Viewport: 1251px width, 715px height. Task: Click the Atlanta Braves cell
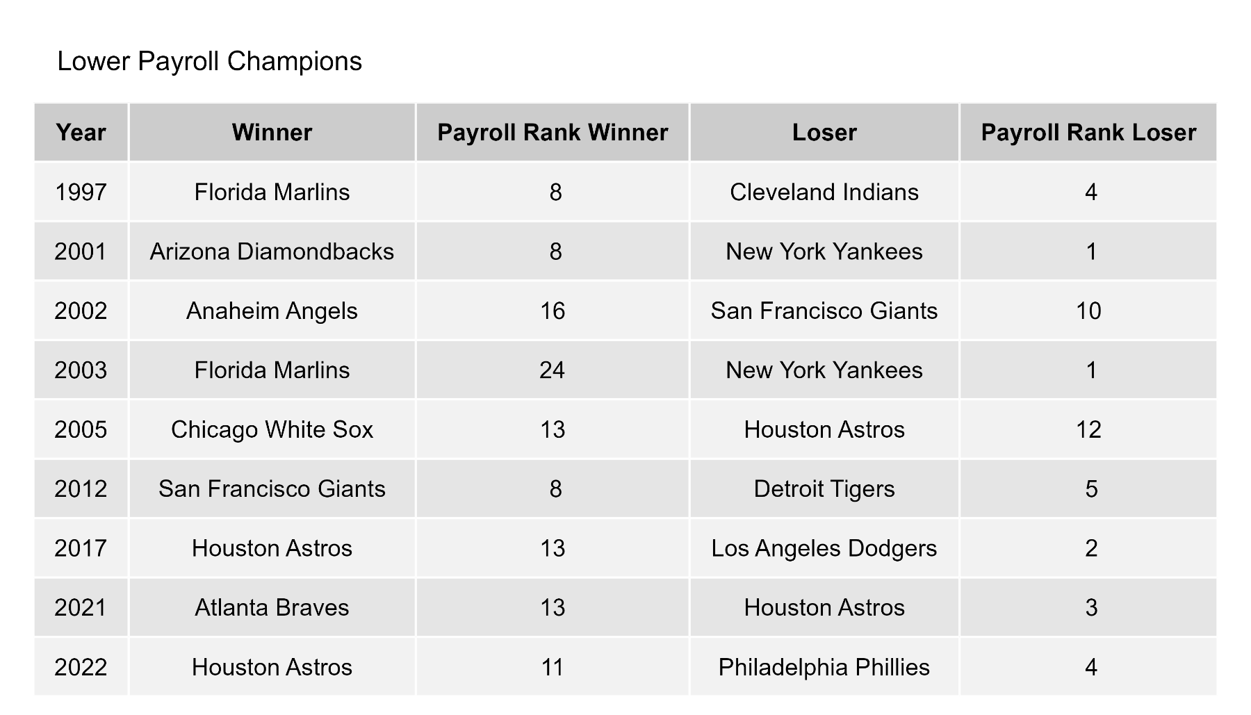[272, 607]
